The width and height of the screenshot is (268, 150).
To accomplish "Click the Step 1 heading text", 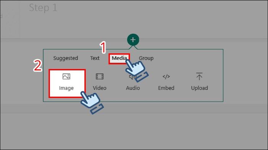I will 43,8.
